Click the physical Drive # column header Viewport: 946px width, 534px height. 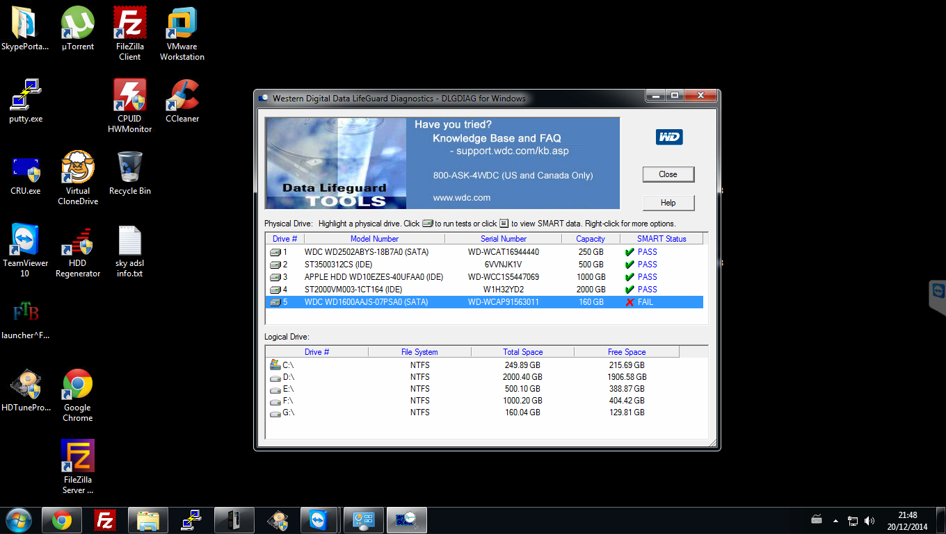(x=285, y=239)
